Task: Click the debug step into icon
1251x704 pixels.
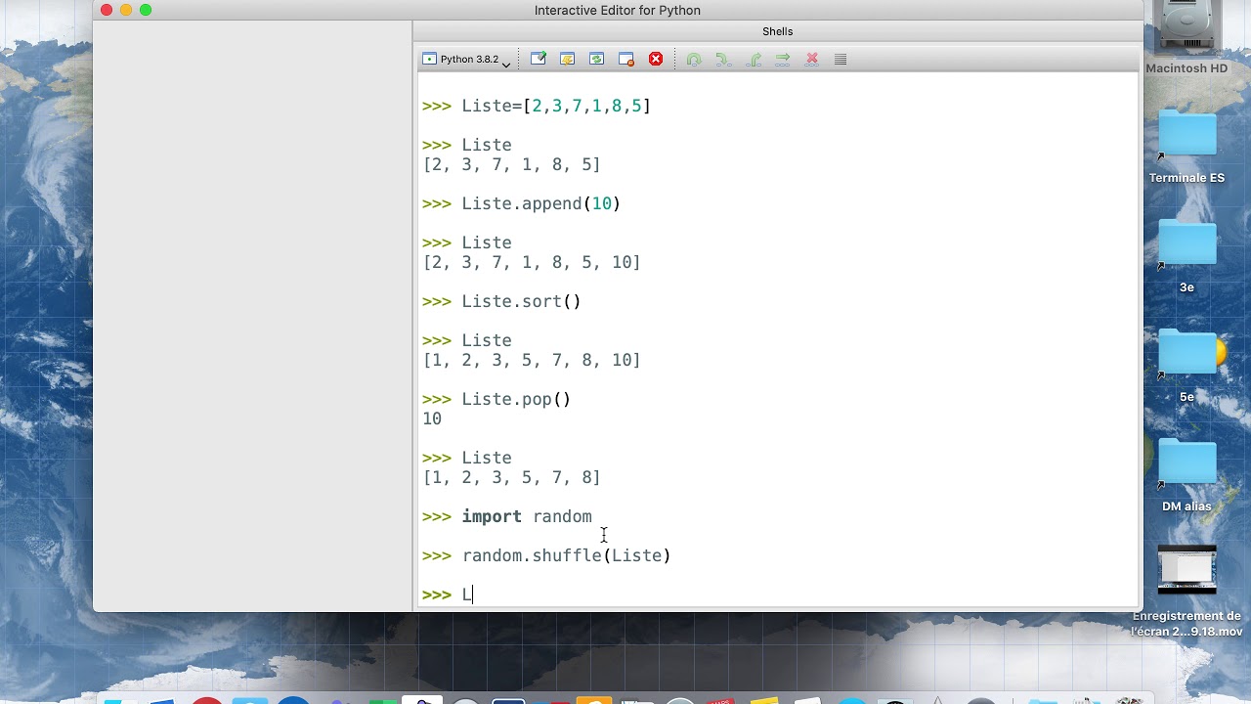Action: tap(723, 60)
